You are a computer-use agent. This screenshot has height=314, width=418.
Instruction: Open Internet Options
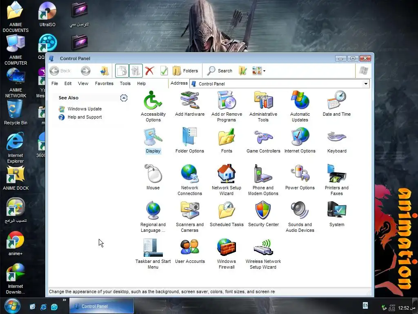coord(300,141)
